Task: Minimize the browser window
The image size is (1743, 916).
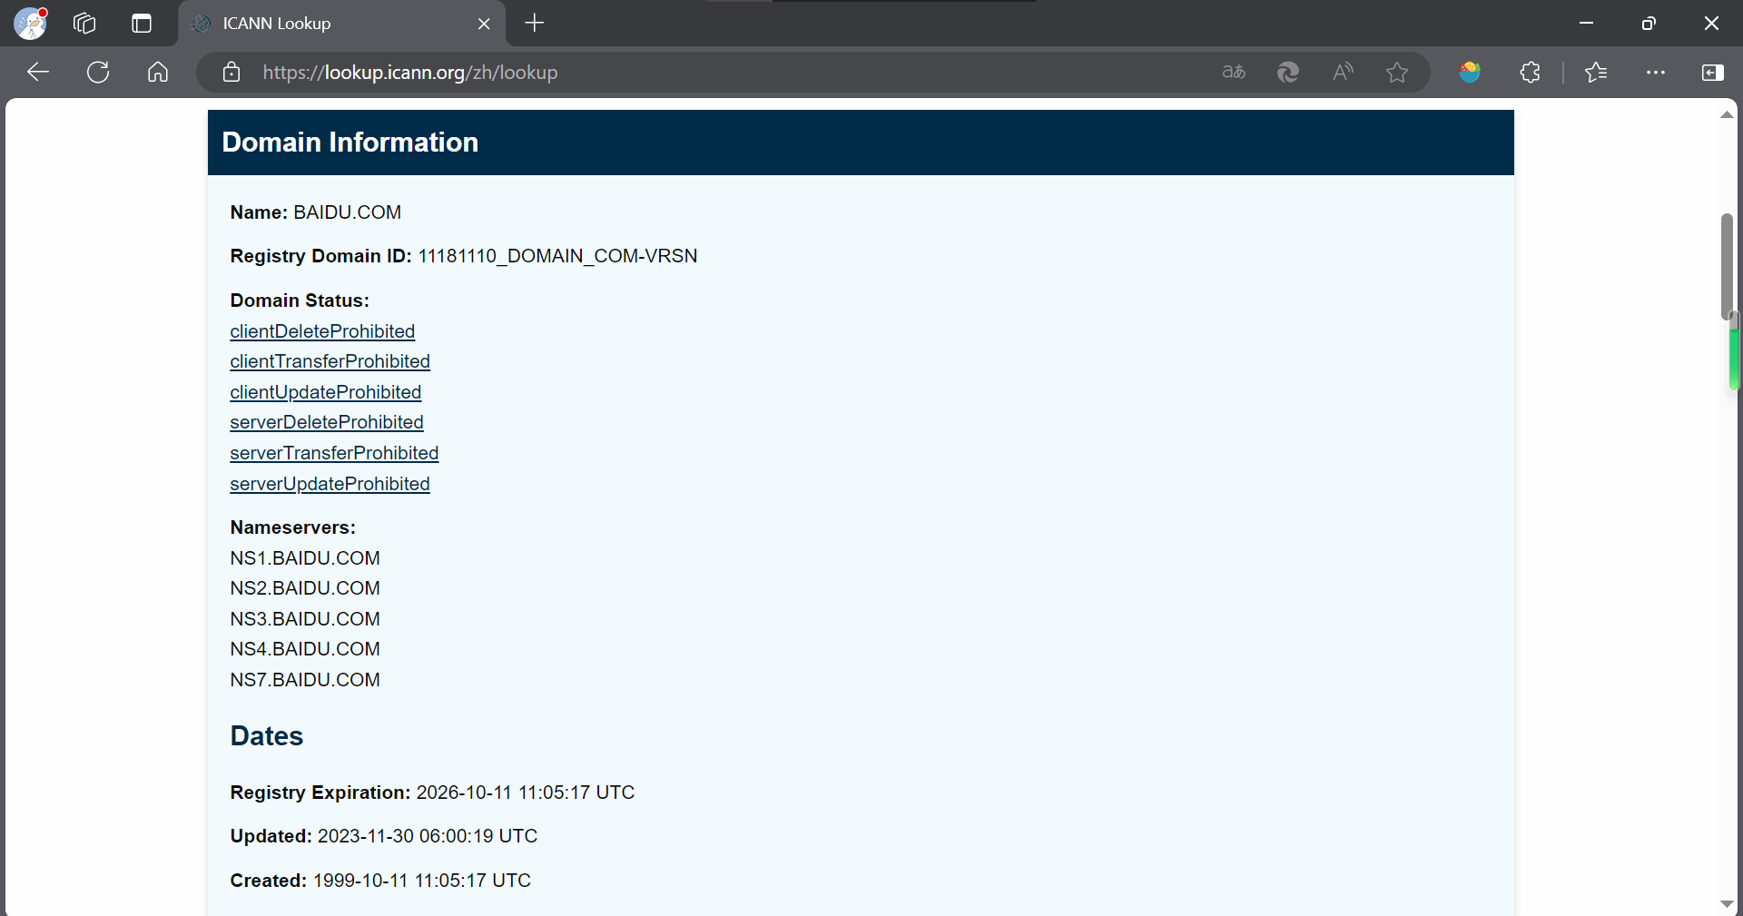Action: (1587, 24)
